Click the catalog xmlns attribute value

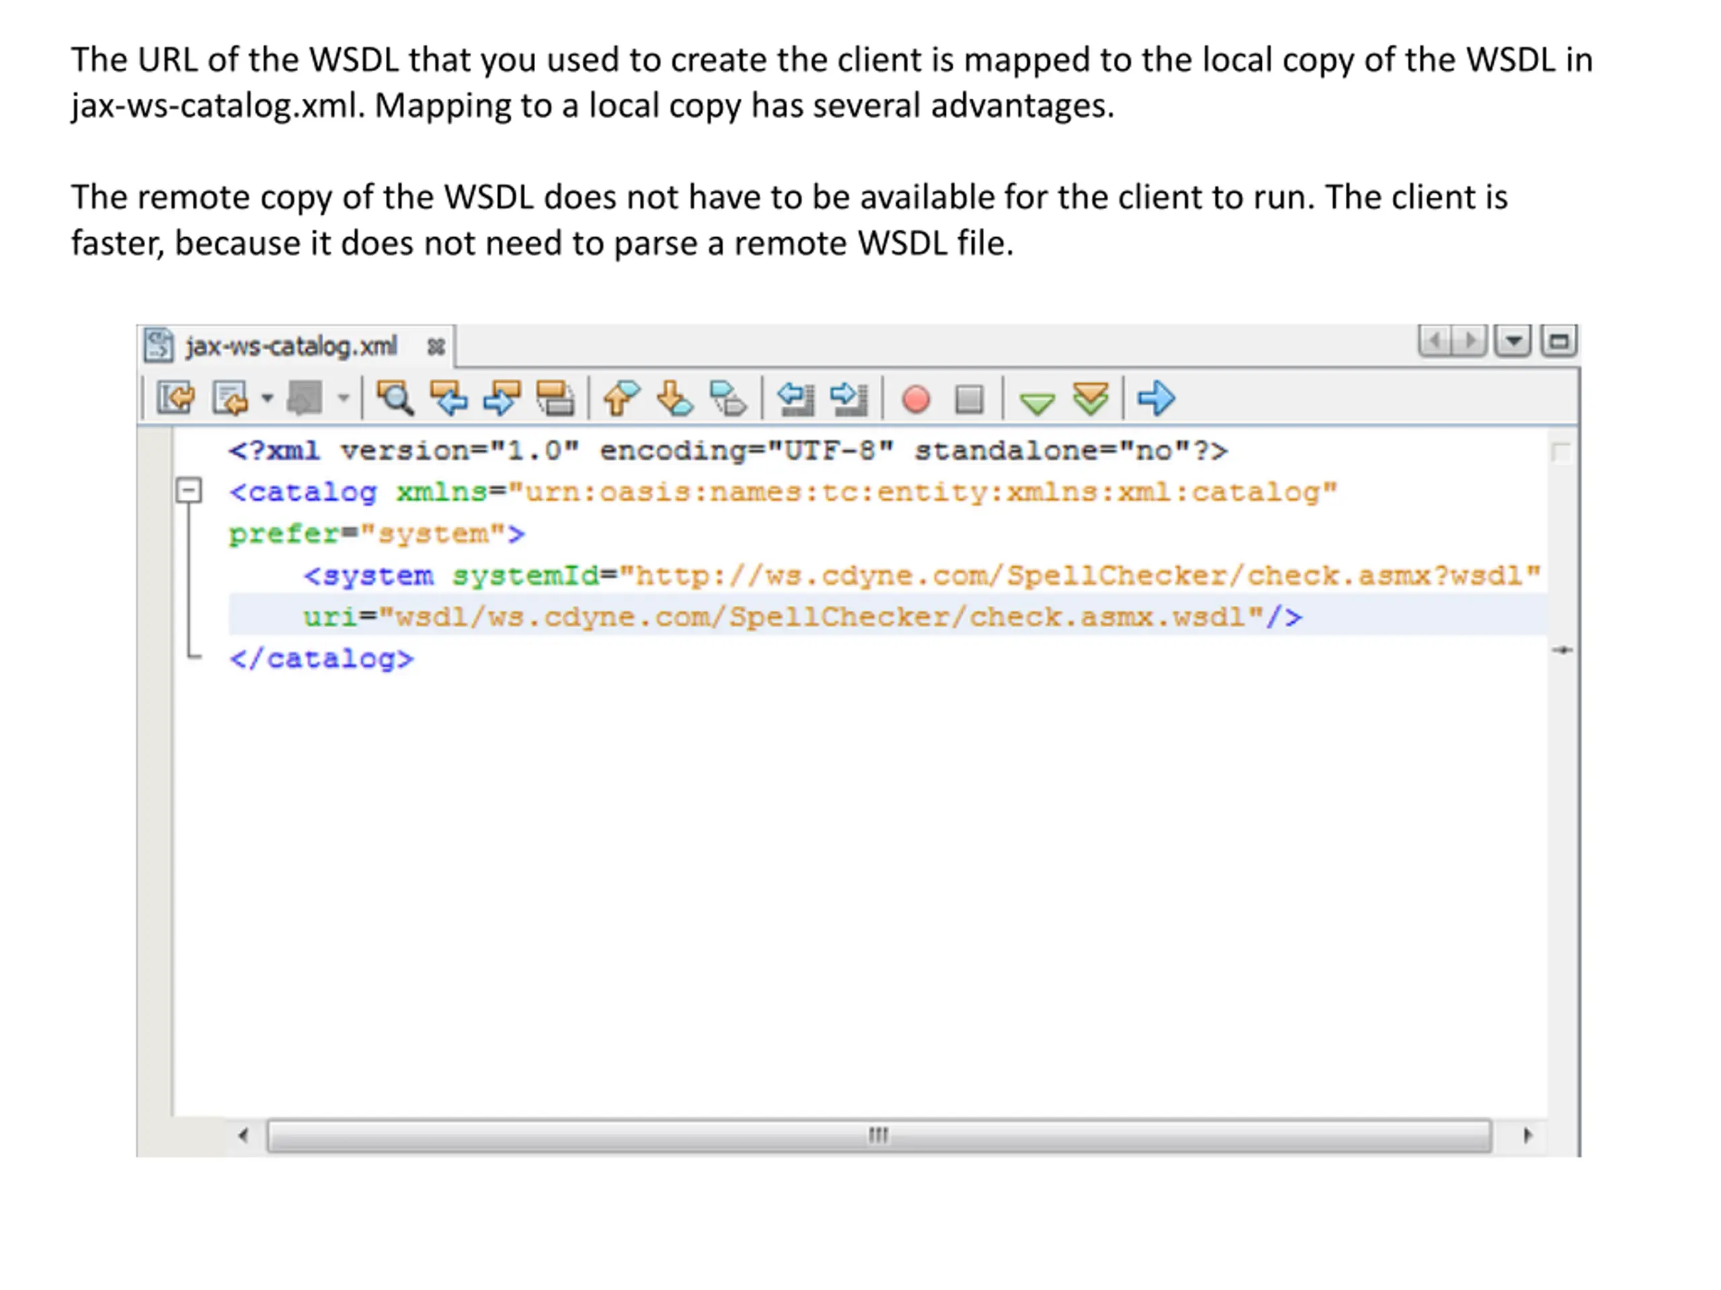tap(923, 492)
